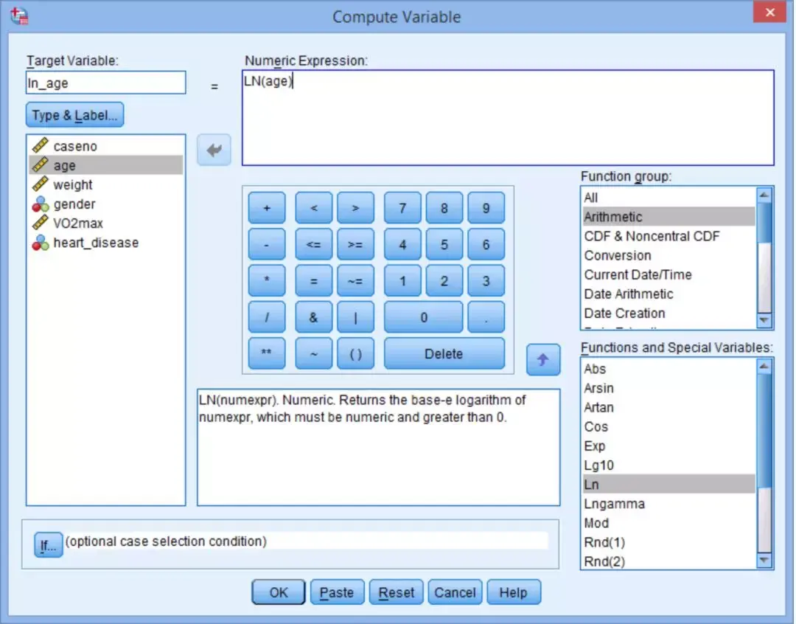Click Function group scrollbar down arrow
This screenshot has width=796, height=624.
[x=764, y=320]
